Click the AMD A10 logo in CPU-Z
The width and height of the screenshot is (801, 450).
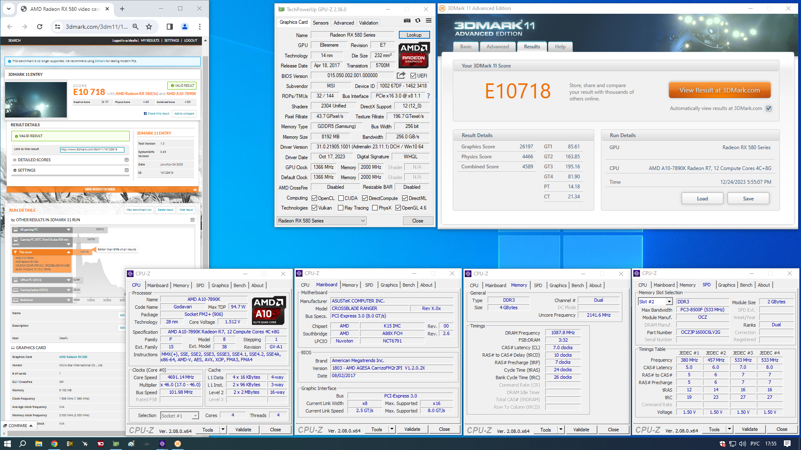click(269, 310)
